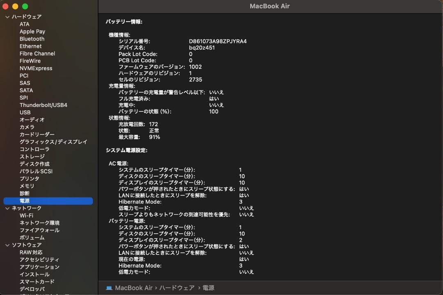This screenshot has height=295, width=443.
Task: Click the MacBook Air window title
Action: [269, 6]
